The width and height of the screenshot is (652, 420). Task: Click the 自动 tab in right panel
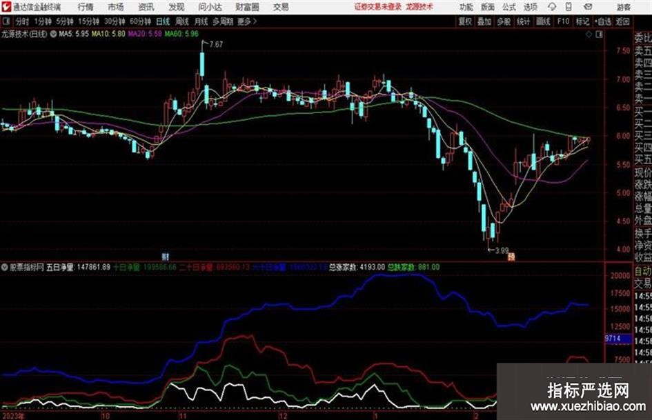pyautogui.click(x=643, y=272)
